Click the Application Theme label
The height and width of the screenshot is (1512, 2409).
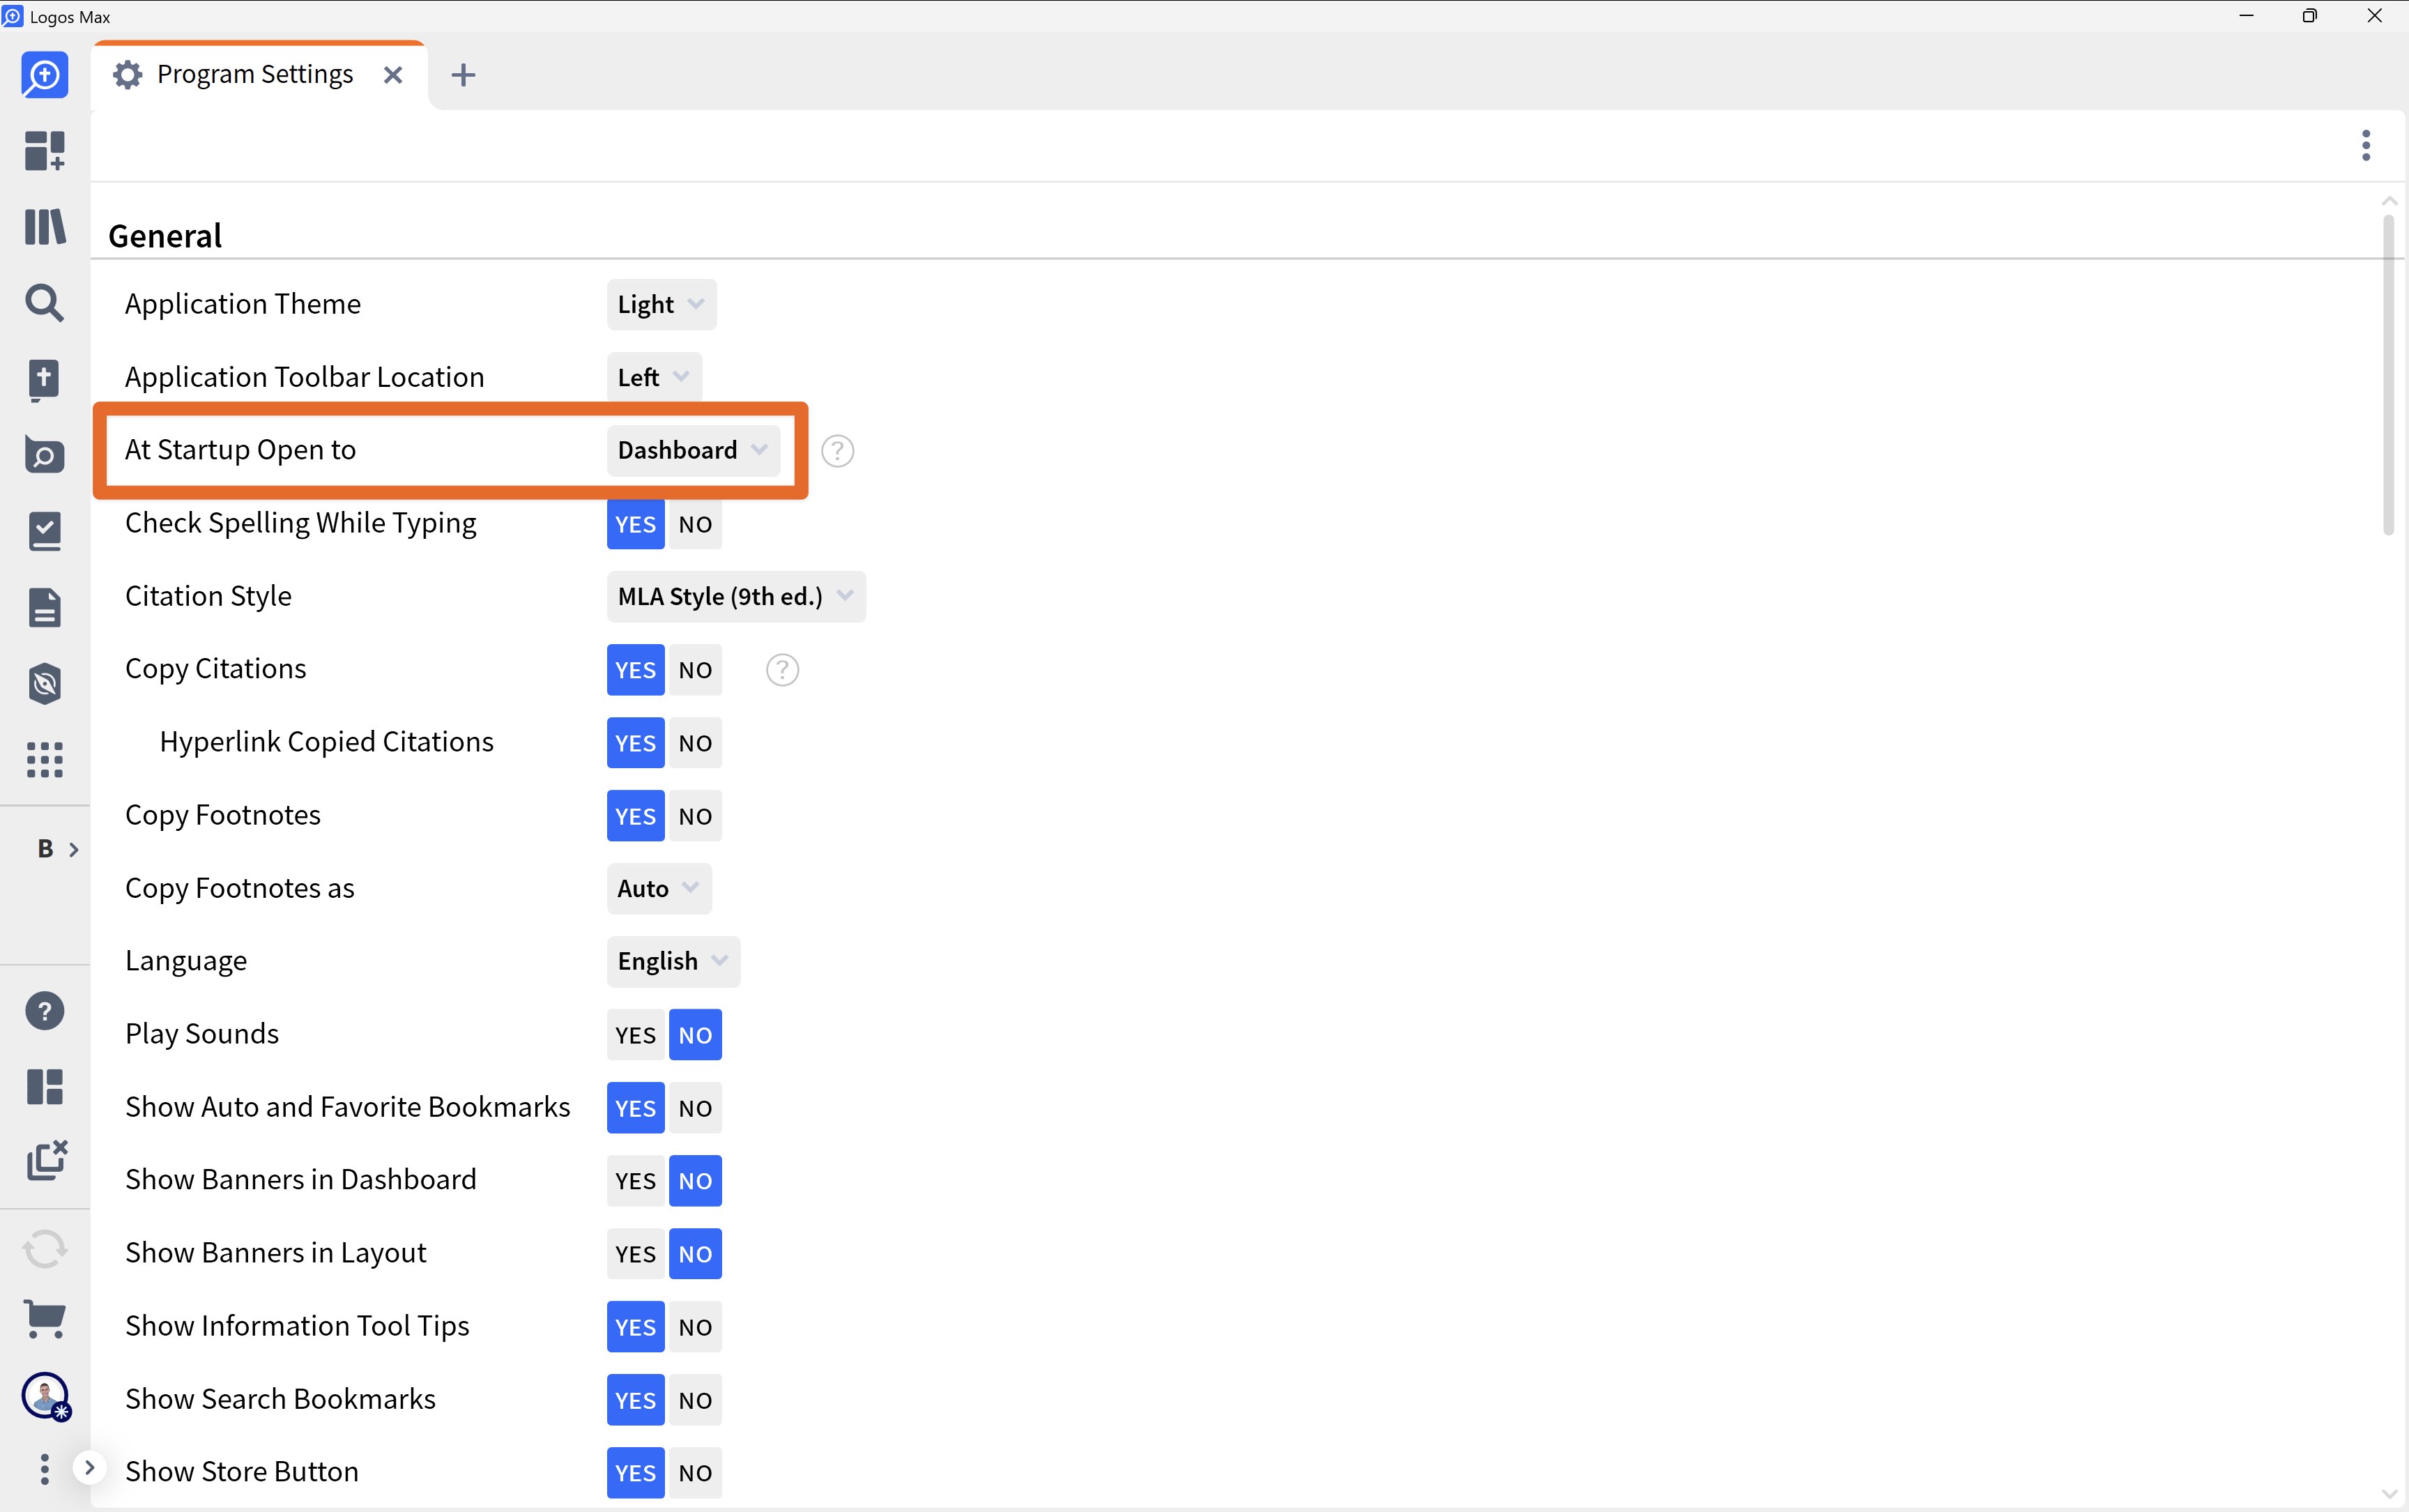click(x=243, y=304)
